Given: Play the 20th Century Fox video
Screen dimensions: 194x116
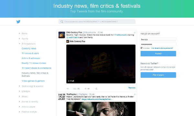Looking at the screenshot, I should pos(101,64).
